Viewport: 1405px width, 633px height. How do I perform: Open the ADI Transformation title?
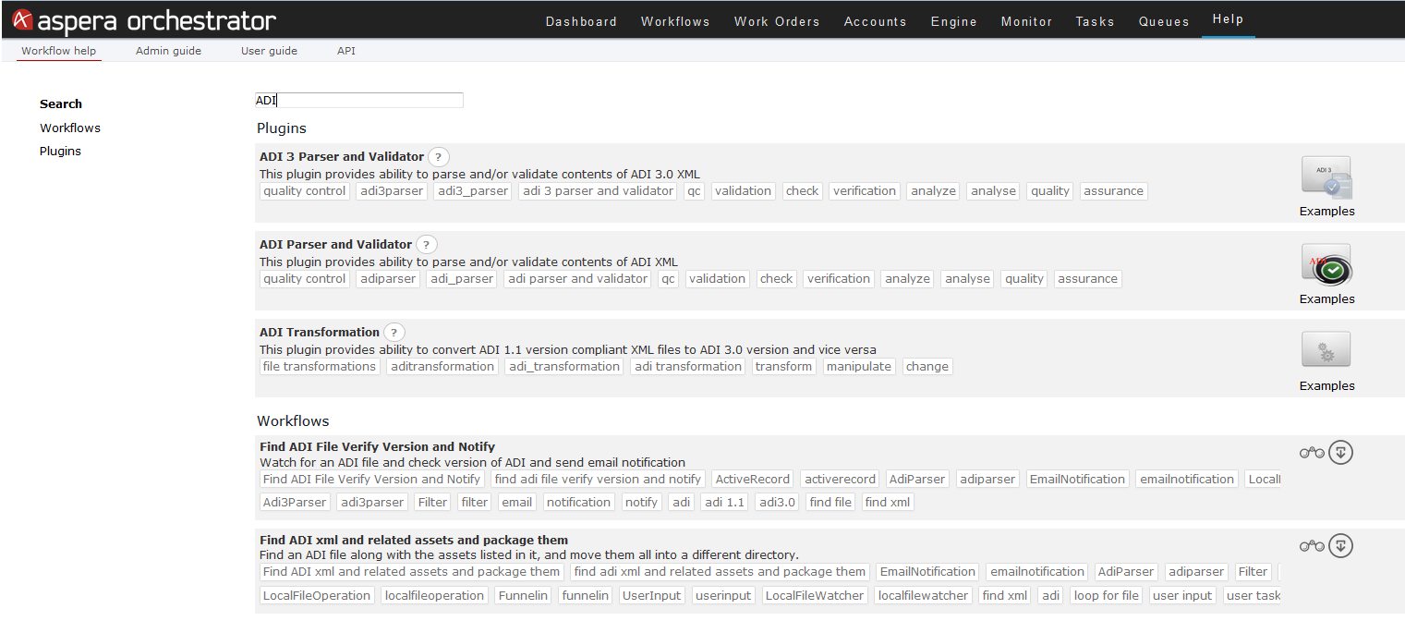(x=320, y=333)
